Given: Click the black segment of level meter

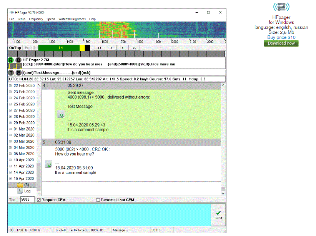Looking at the screenshot, I should point(87,48).
